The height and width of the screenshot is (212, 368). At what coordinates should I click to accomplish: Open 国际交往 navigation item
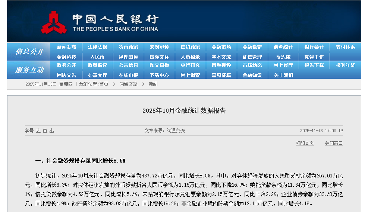pyautogui.click(x=159, y=57)
